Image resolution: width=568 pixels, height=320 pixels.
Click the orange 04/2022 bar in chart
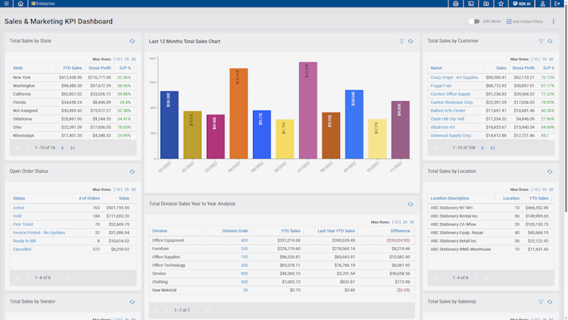point(239,113)
